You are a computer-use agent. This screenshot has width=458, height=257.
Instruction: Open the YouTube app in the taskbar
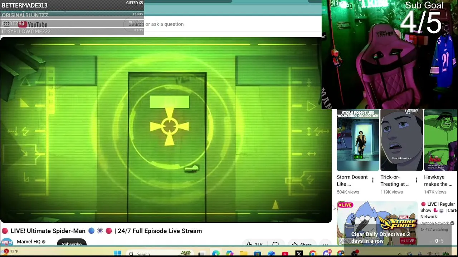click(285, 253)
